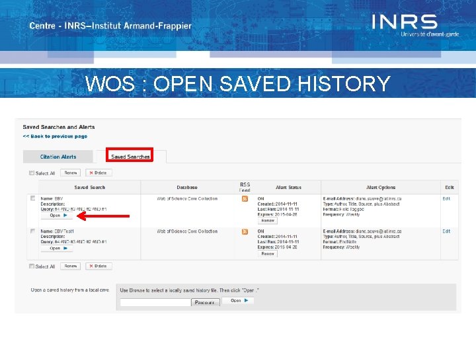476x357 pixels.
Task: Select the Saved Searches tab
Action: point(130,156)
